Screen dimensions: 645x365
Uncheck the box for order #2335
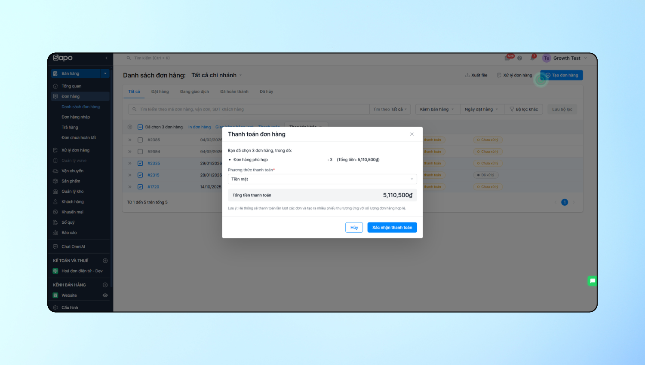point(140,163)
